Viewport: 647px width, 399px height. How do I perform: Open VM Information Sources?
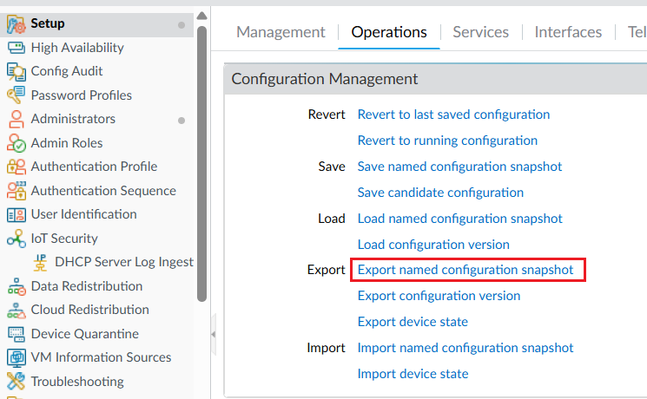(101, 357)
